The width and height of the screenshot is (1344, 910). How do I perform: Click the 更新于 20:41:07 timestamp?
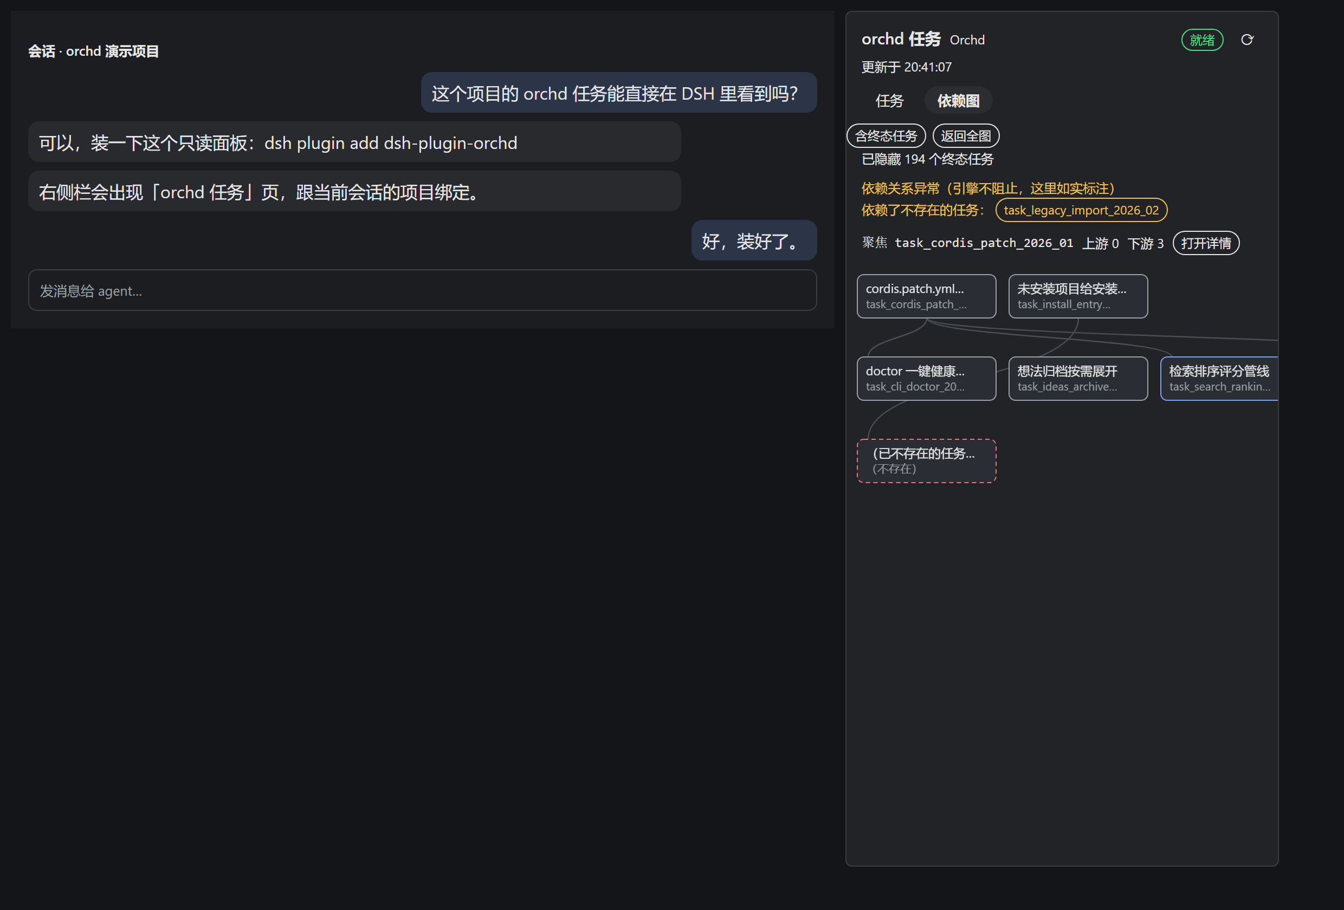click(x=906, y=67)
